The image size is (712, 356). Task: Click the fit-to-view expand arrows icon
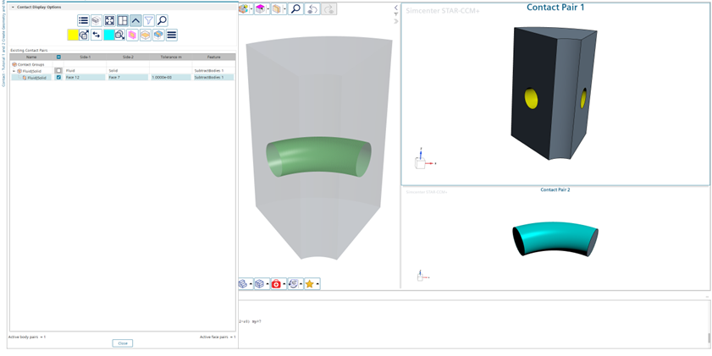click(x=109, y=20)
